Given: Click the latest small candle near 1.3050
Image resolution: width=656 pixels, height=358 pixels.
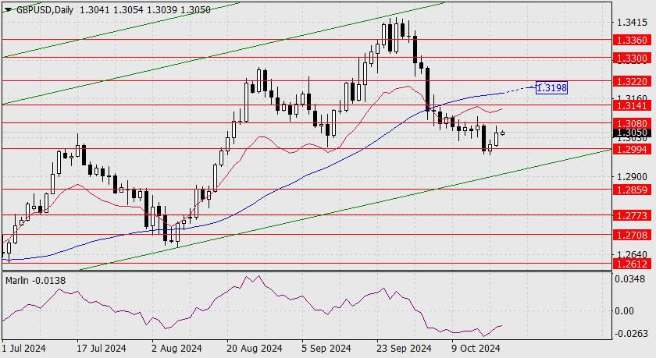Looking at the screenshot, I should pos(502,133).
